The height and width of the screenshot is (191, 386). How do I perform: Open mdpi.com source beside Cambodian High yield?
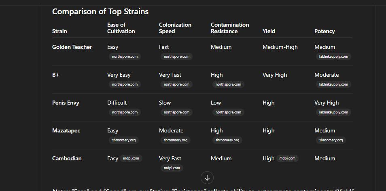click(287, 158)
